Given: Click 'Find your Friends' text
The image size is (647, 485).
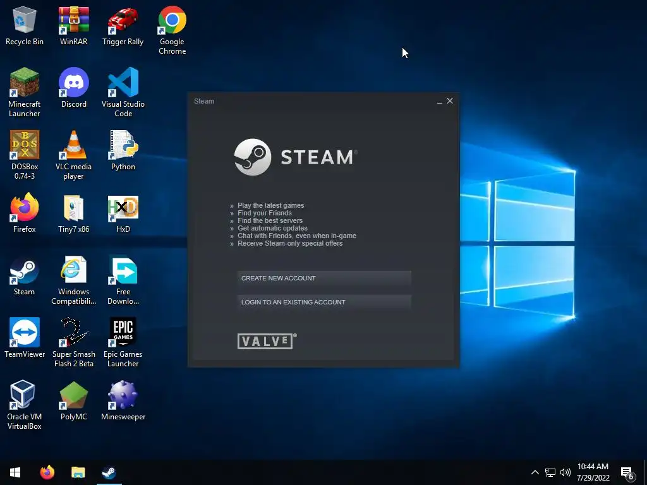Looking at the screenshot, I should coord(265,213).
